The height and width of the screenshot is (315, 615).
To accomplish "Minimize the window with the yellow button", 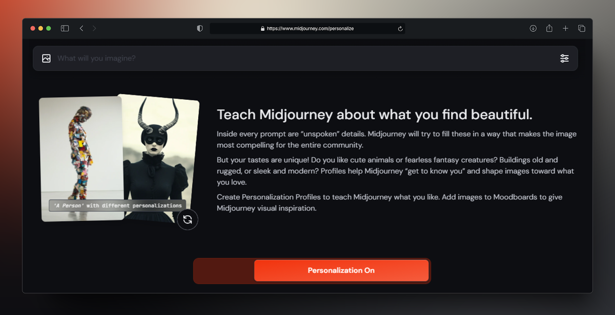I will click(41, 29).
